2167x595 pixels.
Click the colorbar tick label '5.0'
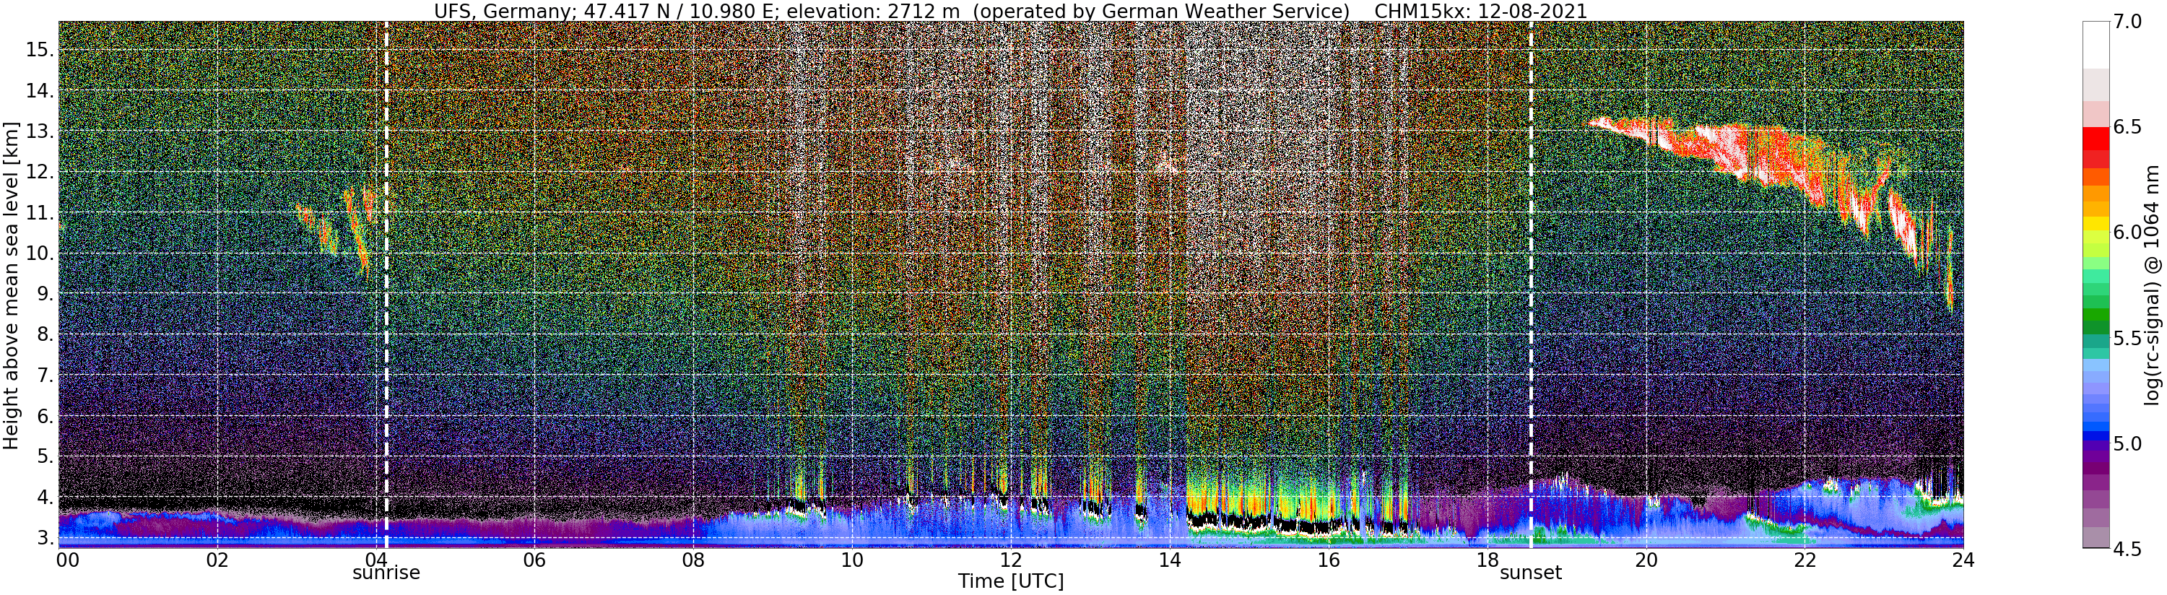click(2127, 443)
